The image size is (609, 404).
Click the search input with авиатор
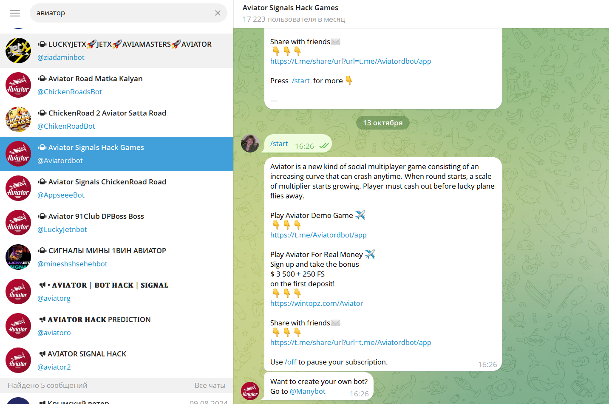[x=123, y=13]
